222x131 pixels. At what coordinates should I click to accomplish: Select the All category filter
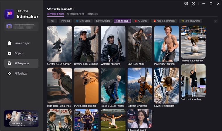[52, 21]
